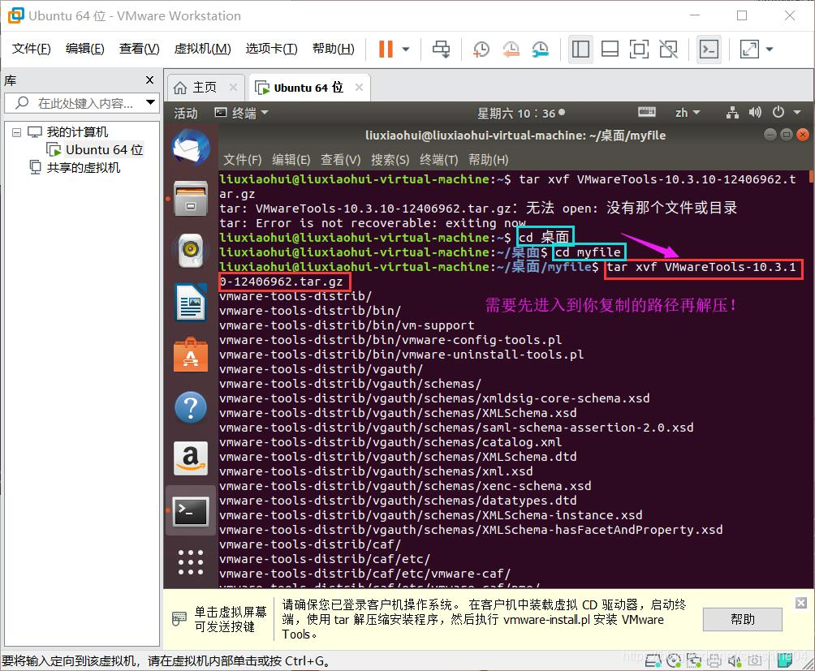Open terminal 编辑(E) menu
Image resolution: width=815 pixels, height=671 pixels.
click(291, 160)
